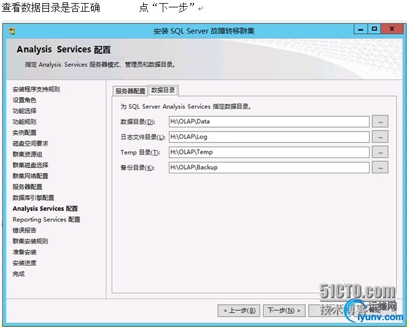407x327 pixels.
Task: Click the 数据目录(D): label
Action: 138,122
